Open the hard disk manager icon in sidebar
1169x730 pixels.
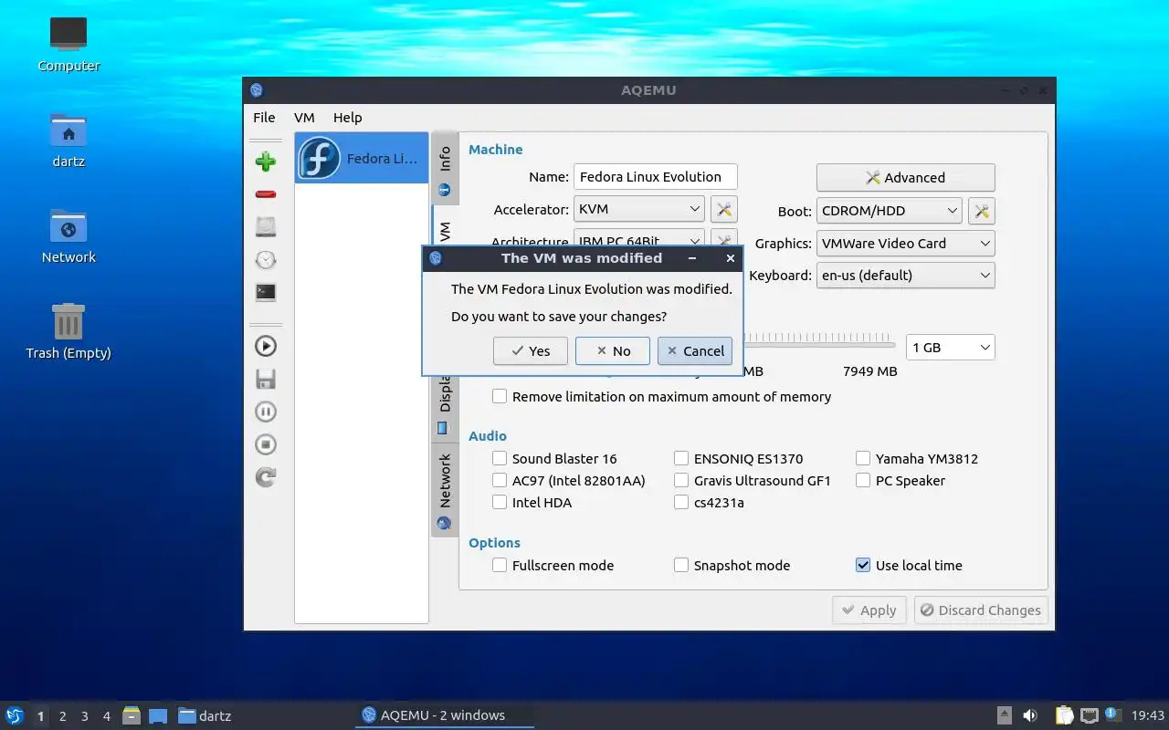pyautogui.click(x=266, y=227)
